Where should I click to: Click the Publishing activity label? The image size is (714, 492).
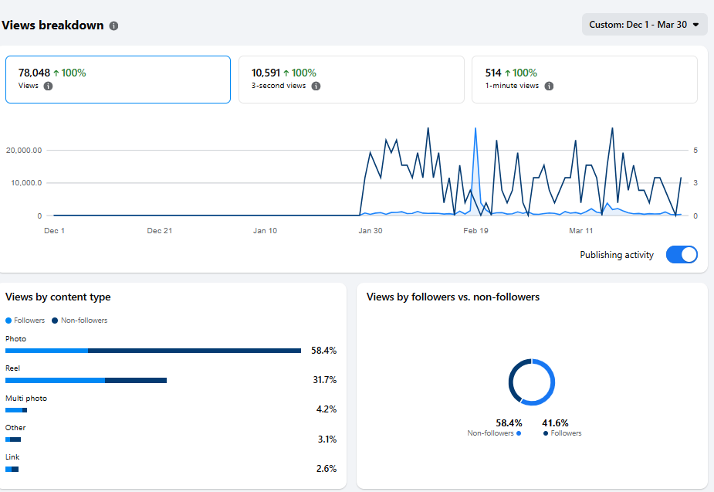(x=616, y=254)
